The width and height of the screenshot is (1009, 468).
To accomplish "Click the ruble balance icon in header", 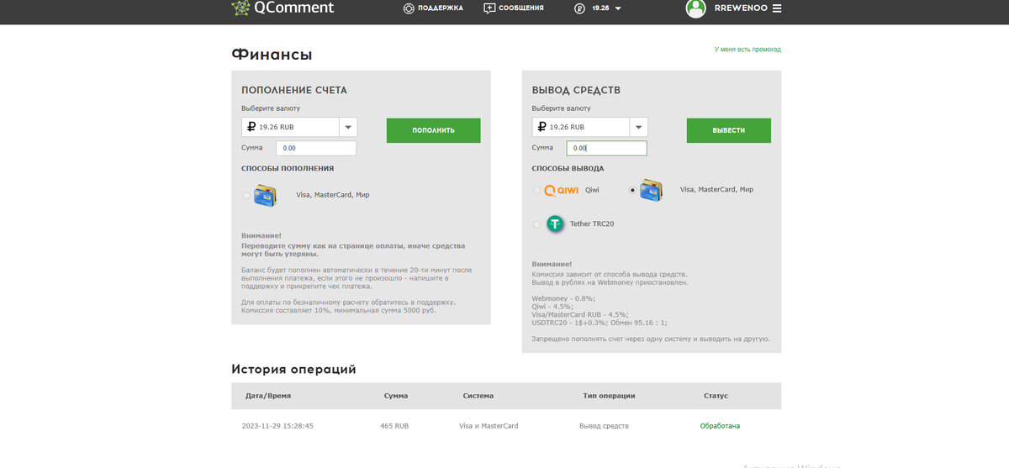I will [579, 8].
